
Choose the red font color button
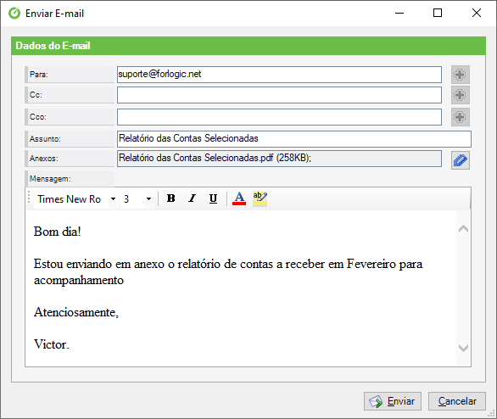point(239,198)
